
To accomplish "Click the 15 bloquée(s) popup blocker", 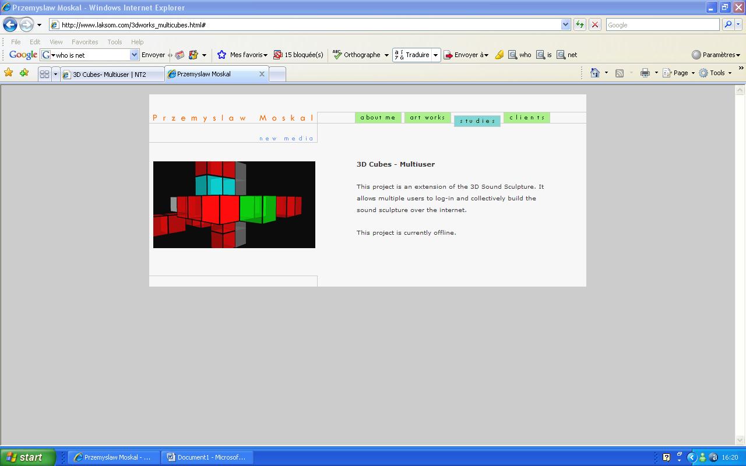I will [x=298, y=55].
